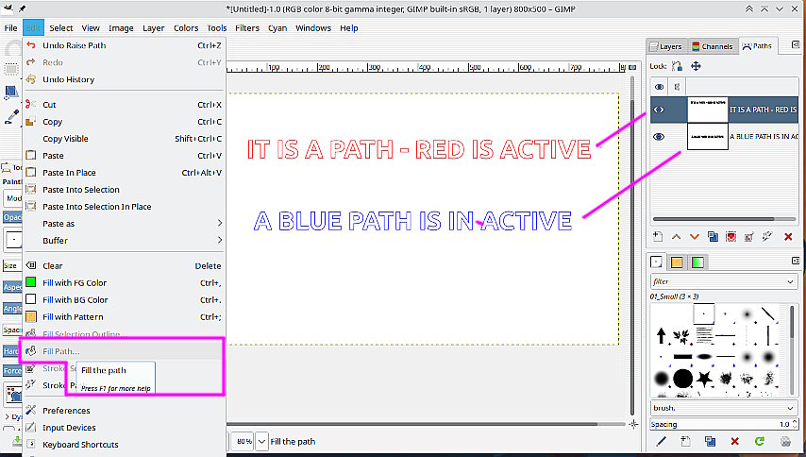Viewport: 806px width, 457px height.
Task: Open brushes panel configure tab menu icon
Action: pos(797,262)
